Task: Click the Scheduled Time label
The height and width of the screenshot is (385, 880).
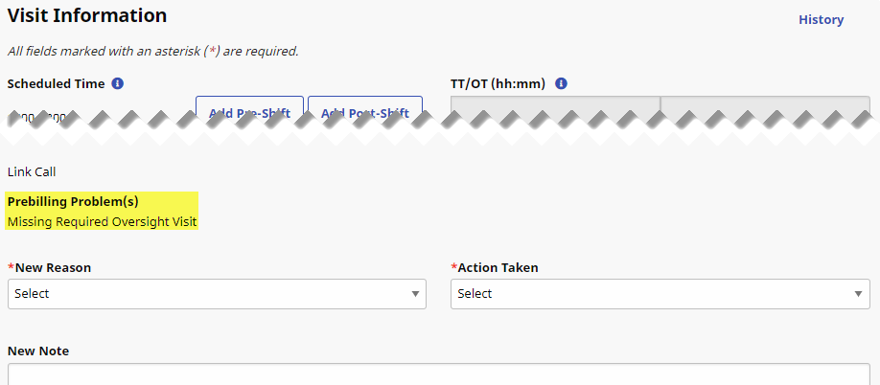Action: click(56, 83)
